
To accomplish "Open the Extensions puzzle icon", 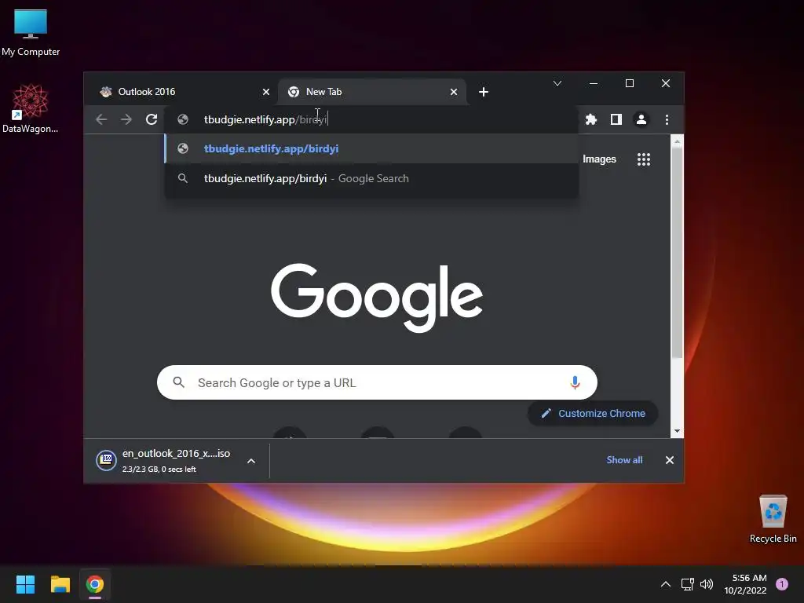I will tap(591, 119).
